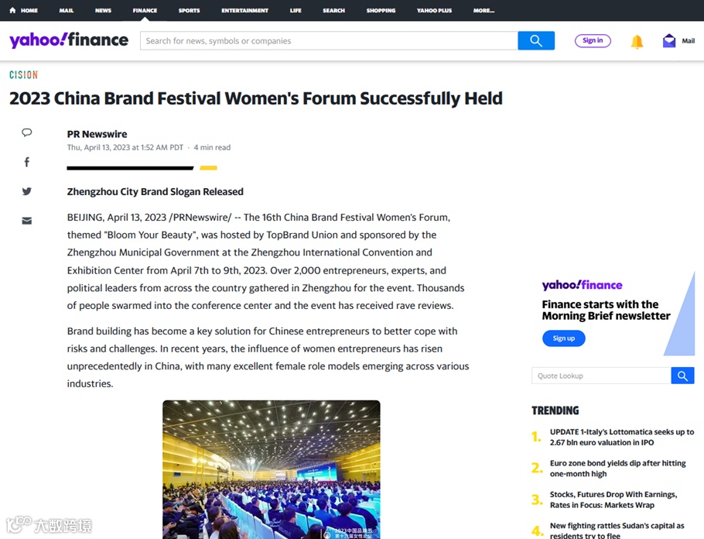The width and height of the screenshot is (704, 539).
Task: Open the Mail envelope icon
Action: pyautogui.click(x=669, y=41)
